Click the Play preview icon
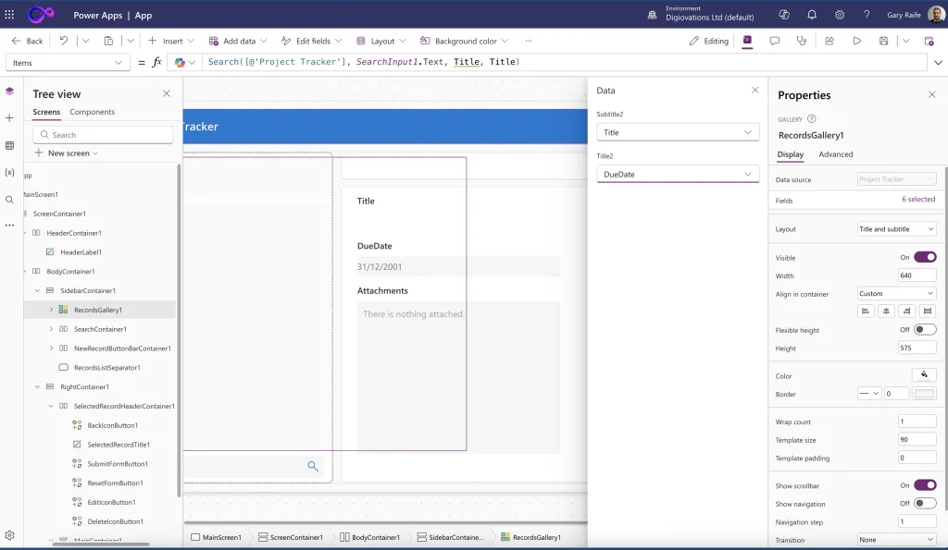Viewport: 948px width, 550px height. tap(857, 41)
